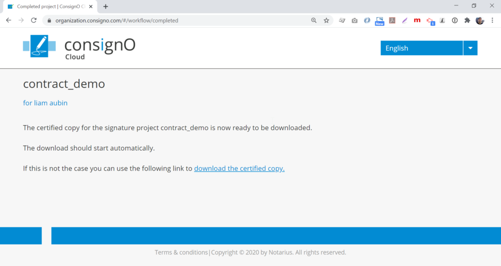Go back using the browser back arrow
The image size is (501, 266).
click(x=9, y=21)
